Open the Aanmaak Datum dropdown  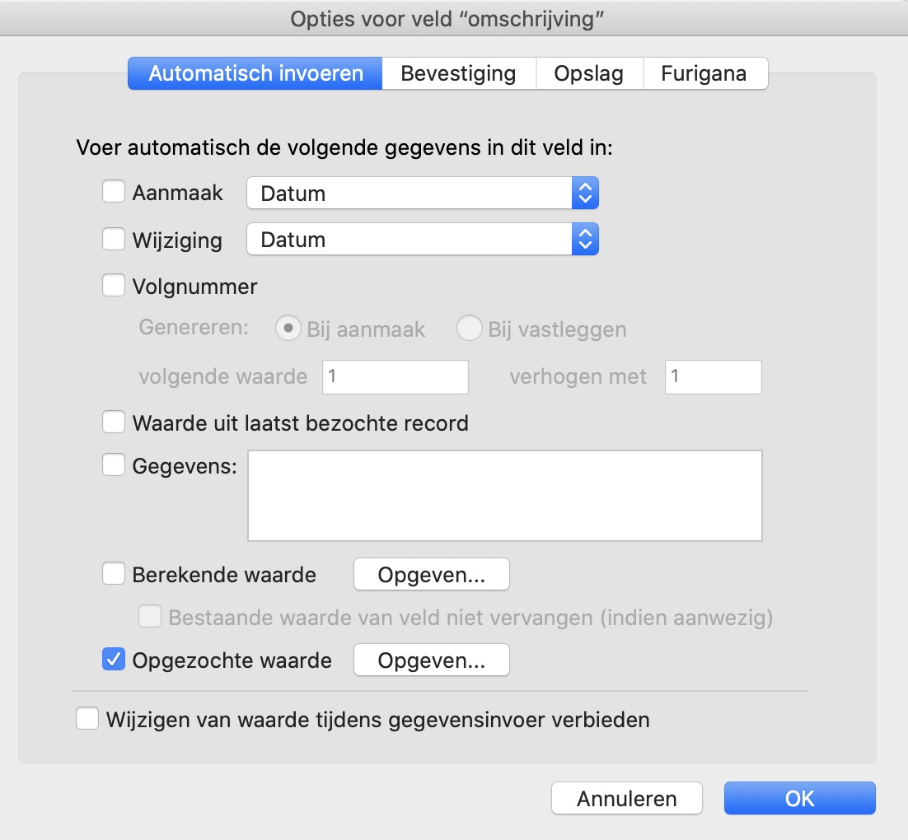tap(423, 193)
